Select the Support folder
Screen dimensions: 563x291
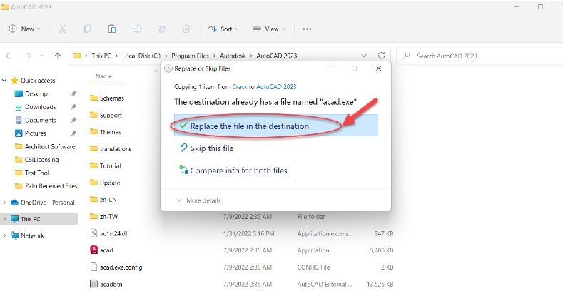click(111, 115)
